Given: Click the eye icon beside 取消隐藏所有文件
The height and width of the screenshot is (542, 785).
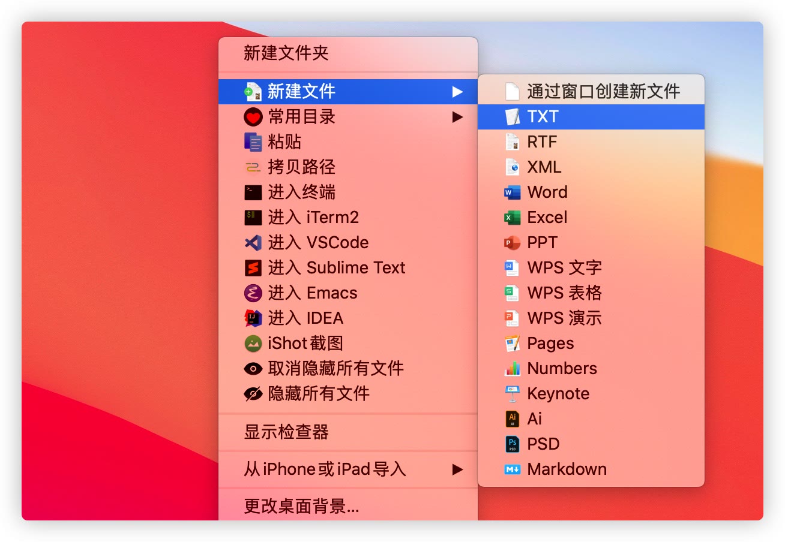Looking at the screenshot, I should pos(253,369).
